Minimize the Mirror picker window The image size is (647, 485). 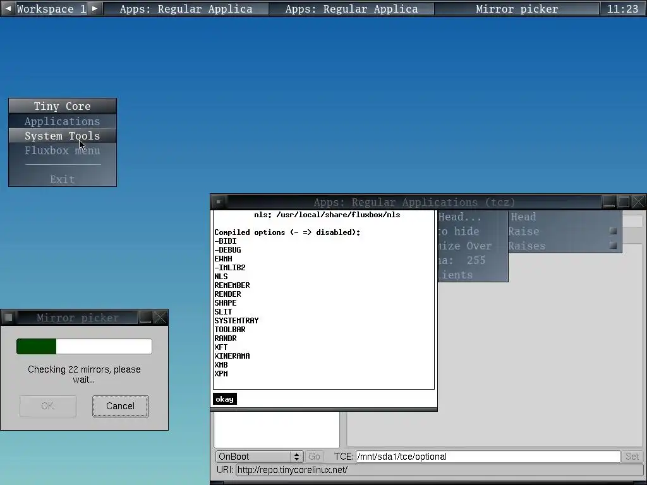(145, 317)
